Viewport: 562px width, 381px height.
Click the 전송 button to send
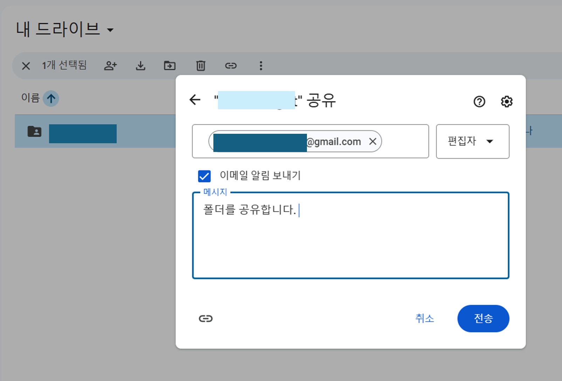click(483, 319)
